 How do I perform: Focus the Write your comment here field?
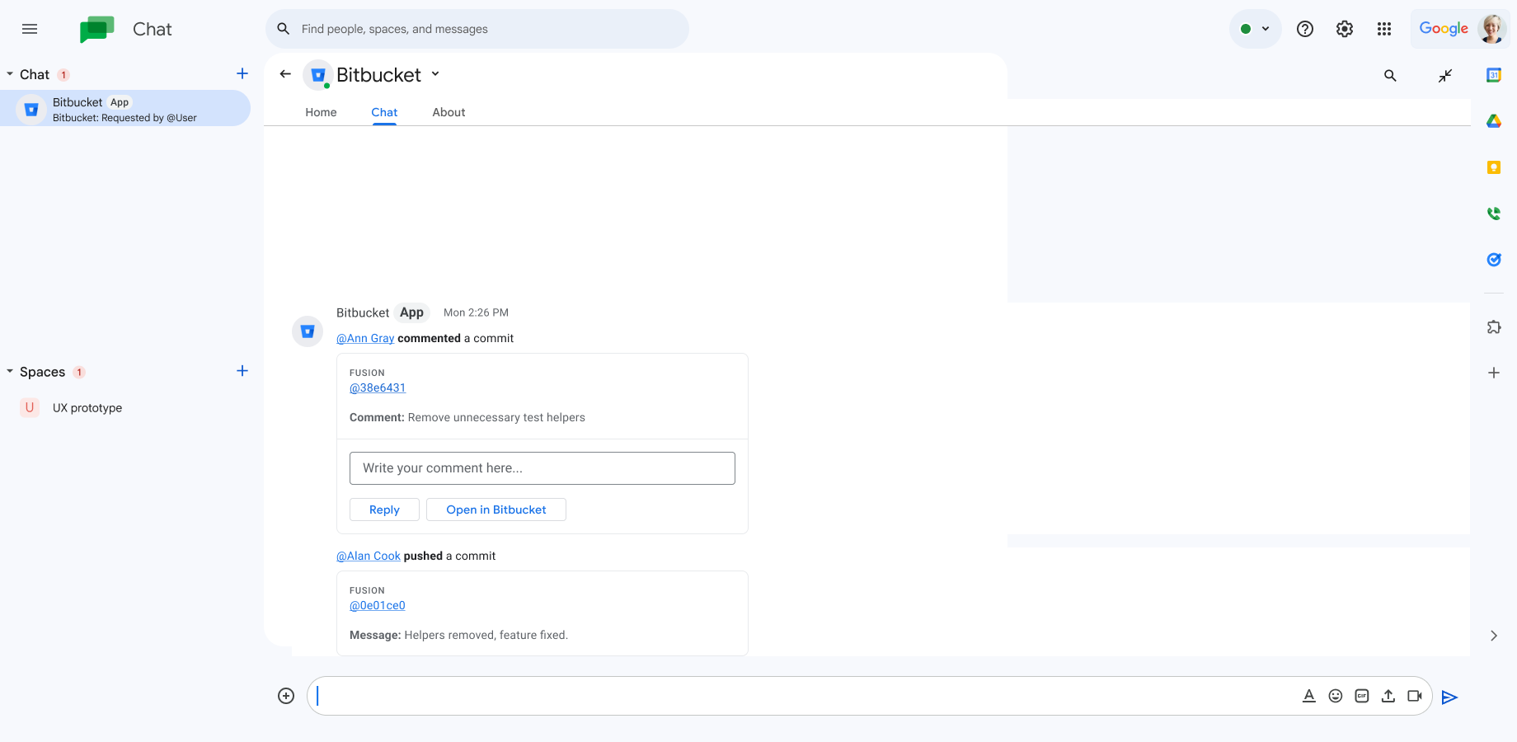tap(542, 468)
